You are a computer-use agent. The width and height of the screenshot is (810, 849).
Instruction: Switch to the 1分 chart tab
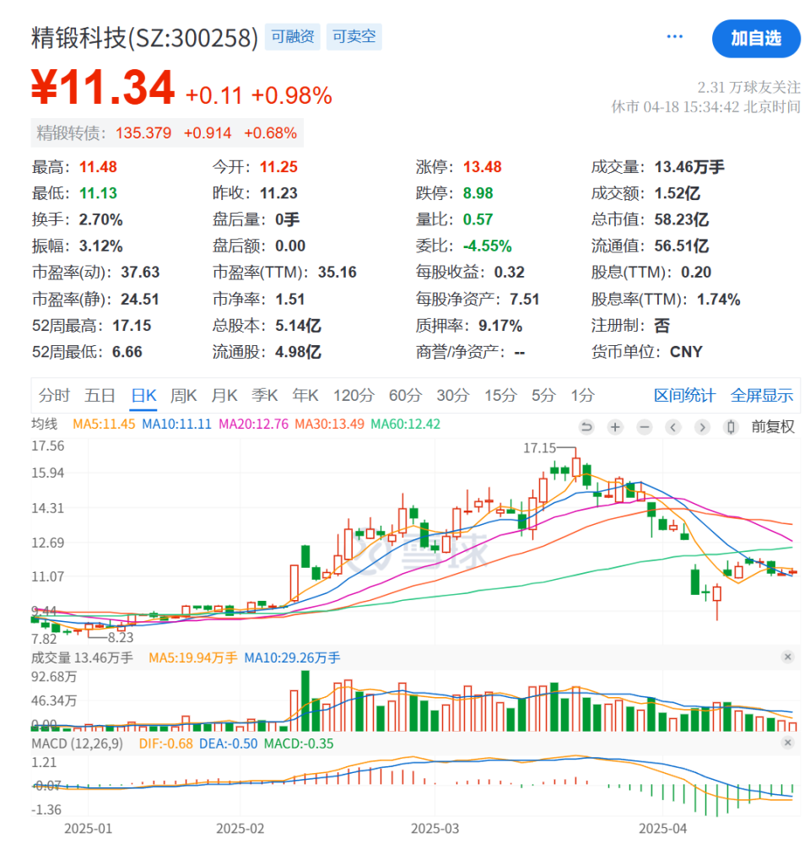582,395
